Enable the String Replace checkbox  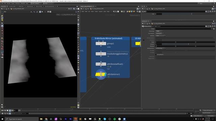156,54
